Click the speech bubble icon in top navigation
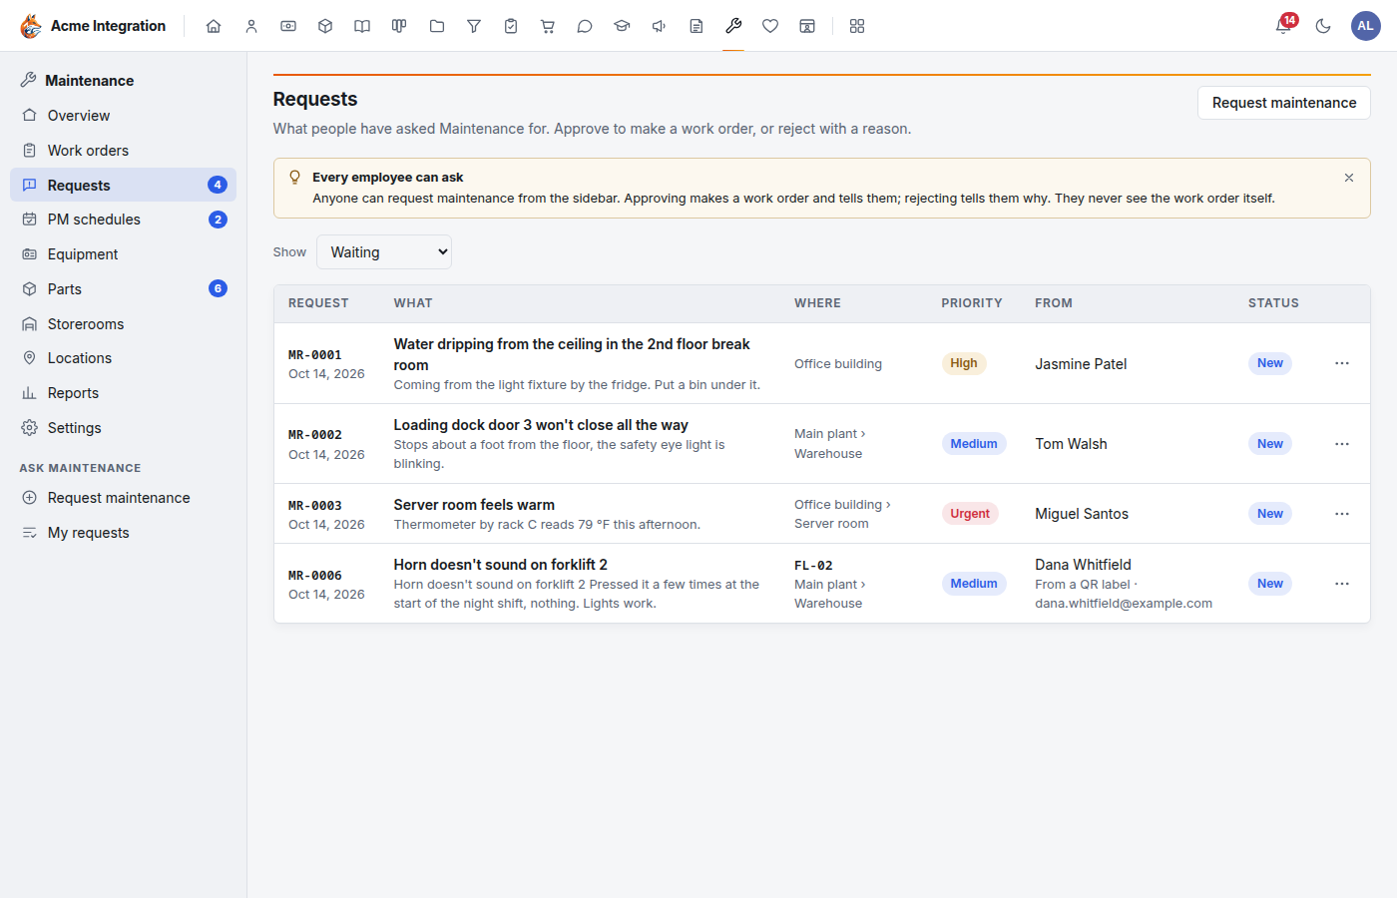This screenshot has width=1397, height=898. (585, 26)
